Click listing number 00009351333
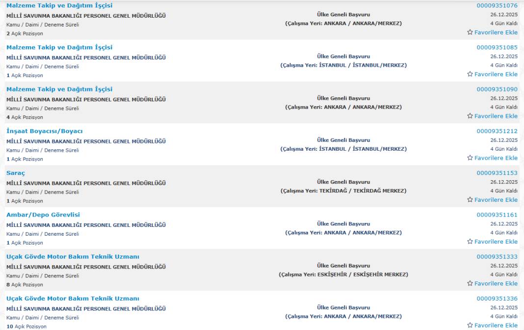This screenshot has width=524, height=330. 497,257
